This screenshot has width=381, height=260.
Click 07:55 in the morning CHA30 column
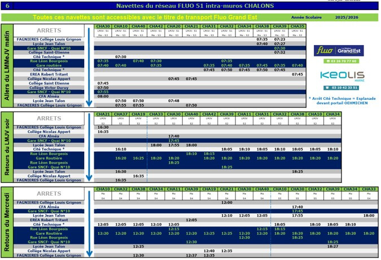103,92
